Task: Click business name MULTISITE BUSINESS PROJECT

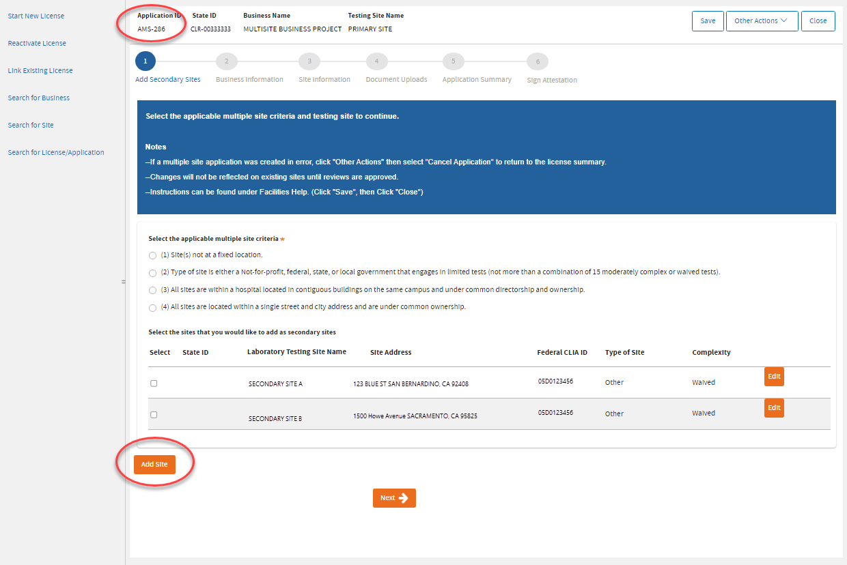Action: tap(292, 29)
